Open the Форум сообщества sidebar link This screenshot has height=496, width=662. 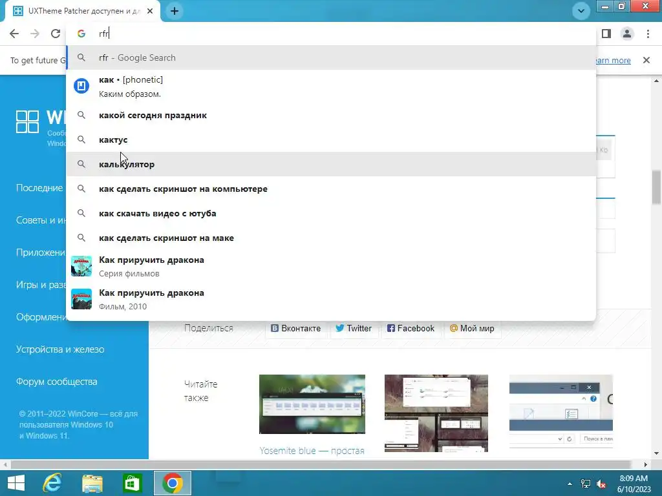[57, 382]
